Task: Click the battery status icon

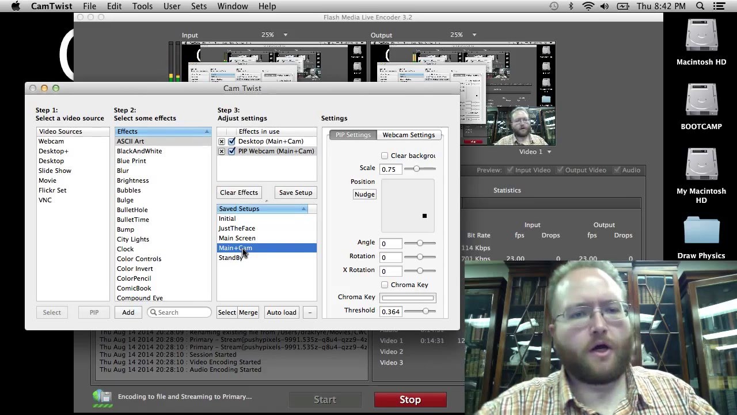Action: click(623, 6)
